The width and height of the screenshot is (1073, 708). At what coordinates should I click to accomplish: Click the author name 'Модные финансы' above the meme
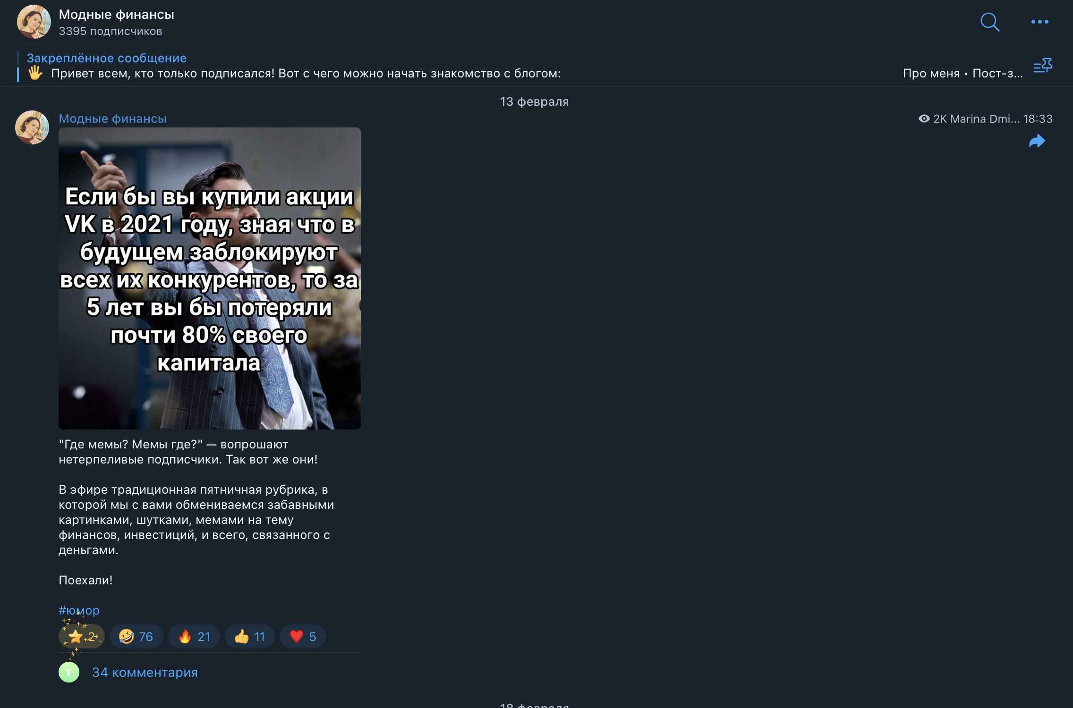click(x=112, y=118)
